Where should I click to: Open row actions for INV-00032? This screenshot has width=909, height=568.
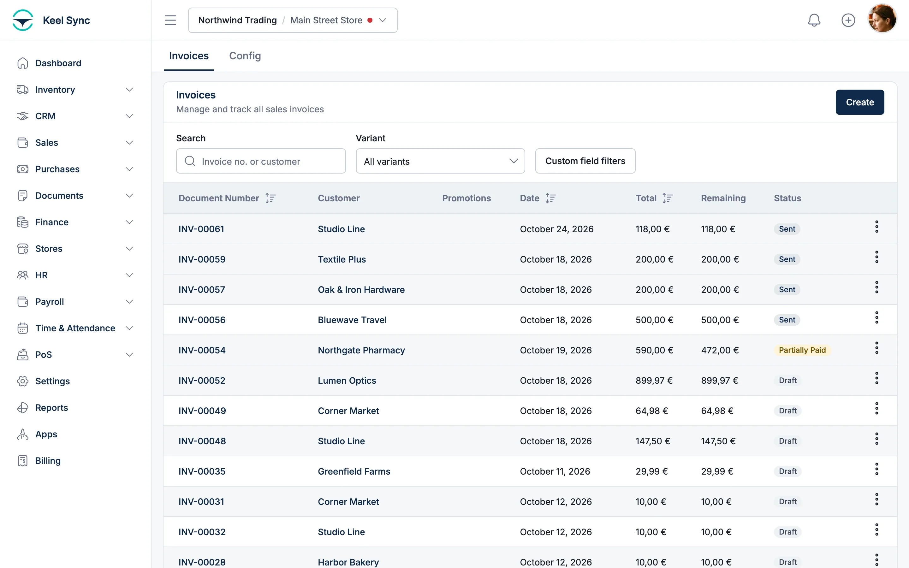click(x=876, y=530)
